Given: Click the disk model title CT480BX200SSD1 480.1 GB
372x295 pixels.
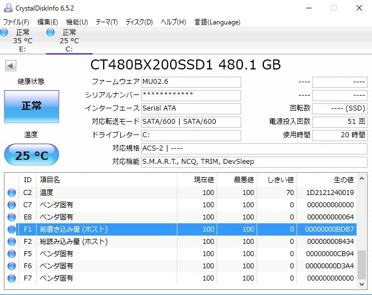Looking at the screenshot, I should (186, 64).
